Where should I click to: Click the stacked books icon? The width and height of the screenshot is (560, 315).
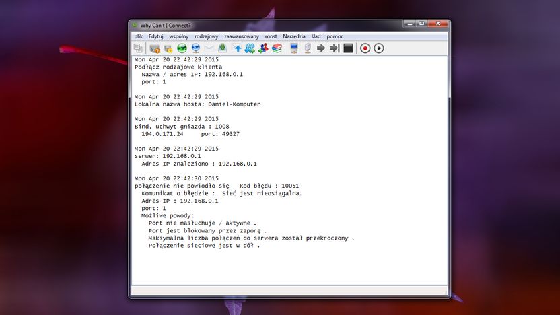[x=277, y=48]
